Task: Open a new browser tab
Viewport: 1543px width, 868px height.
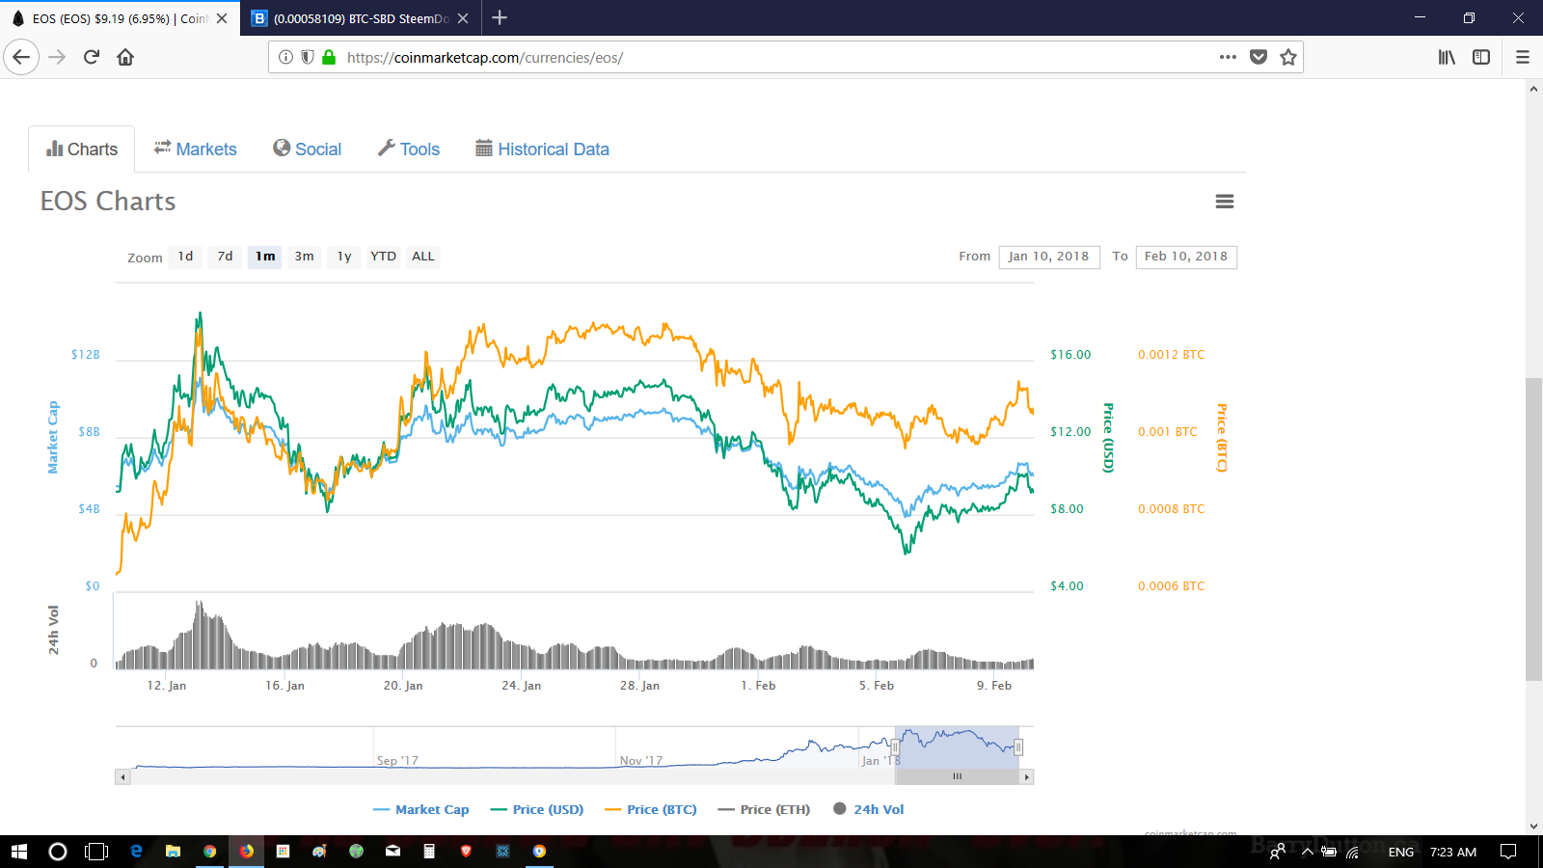Action: tap(500, 17)
